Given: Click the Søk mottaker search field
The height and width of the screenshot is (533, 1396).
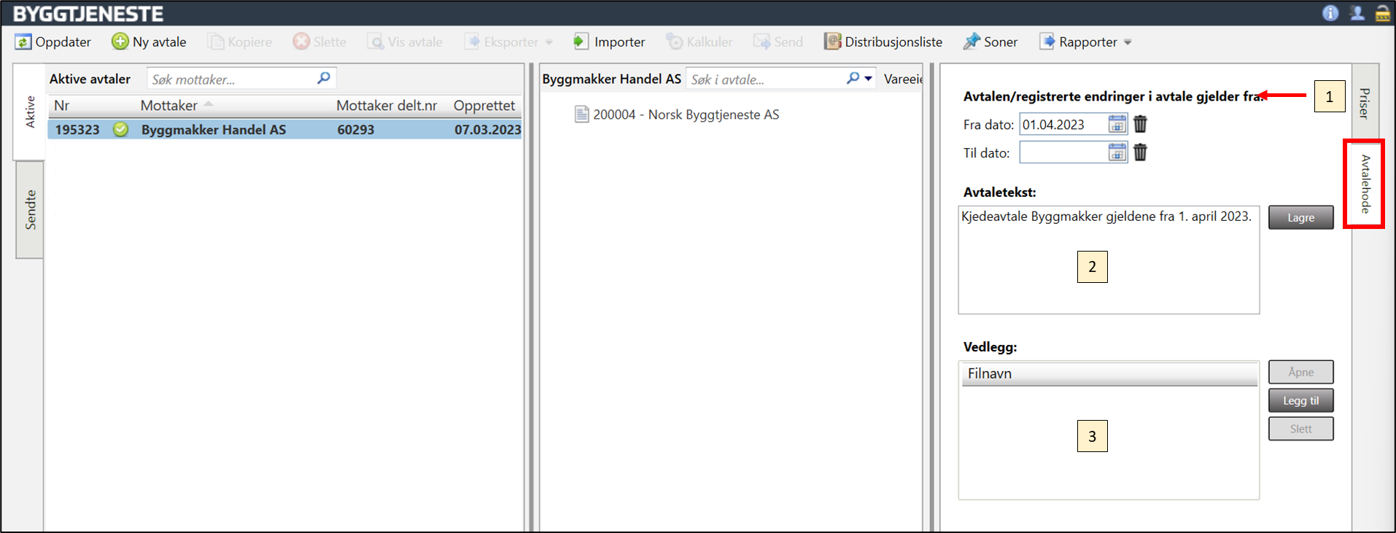Looking at the screenshot, I should point(232,79).
